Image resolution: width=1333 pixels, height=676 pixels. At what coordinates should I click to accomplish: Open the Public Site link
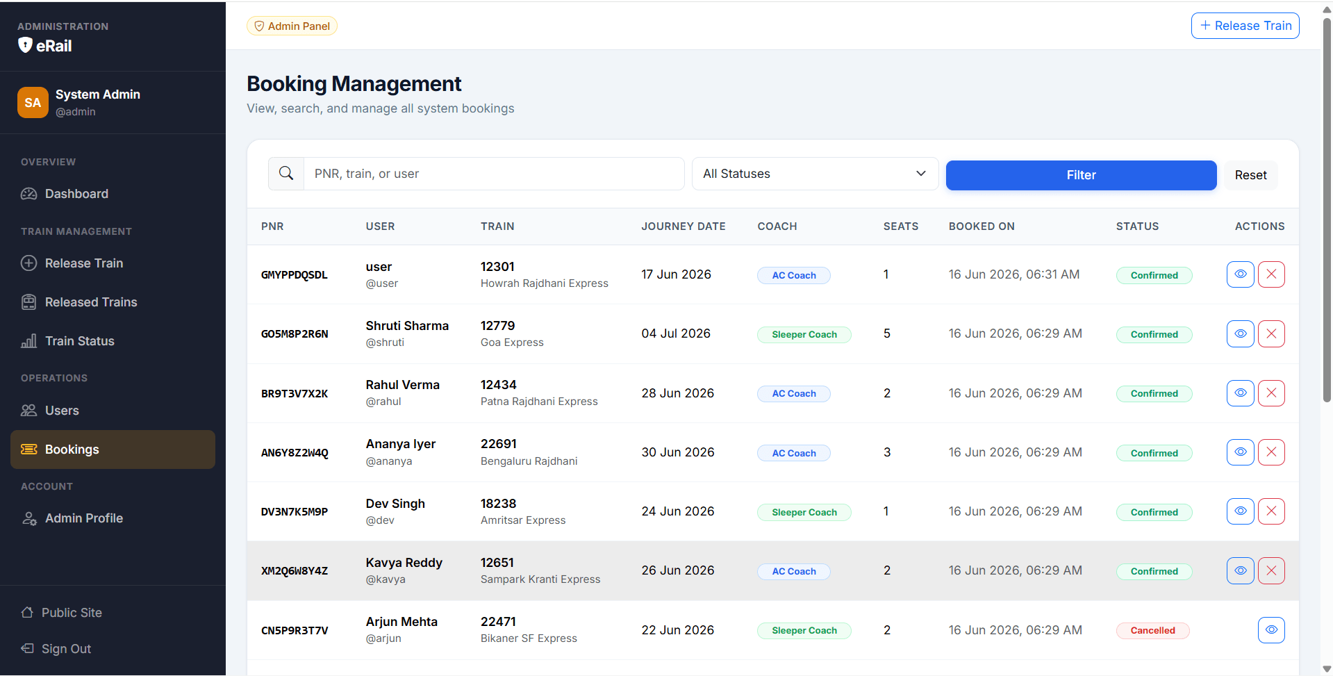[72, 613]
